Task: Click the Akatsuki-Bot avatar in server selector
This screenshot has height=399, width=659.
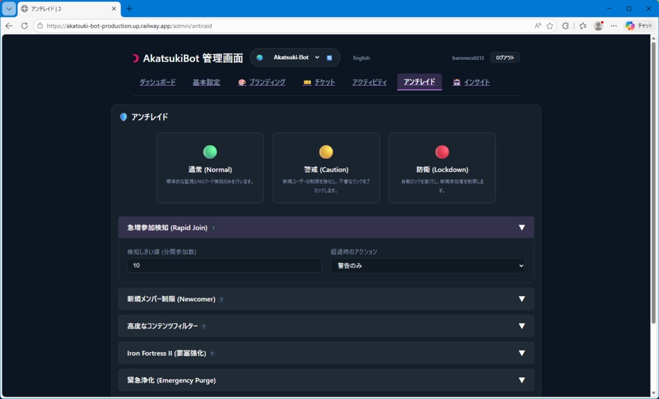Action: pos(259,57)
